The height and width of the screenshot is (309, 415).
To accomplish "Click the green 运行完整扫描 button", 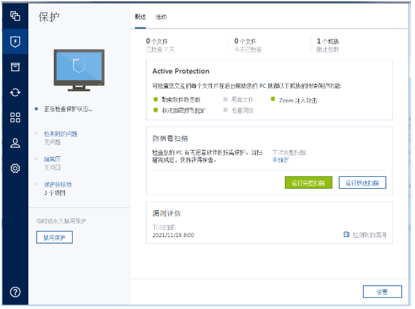I will (308, 182).
